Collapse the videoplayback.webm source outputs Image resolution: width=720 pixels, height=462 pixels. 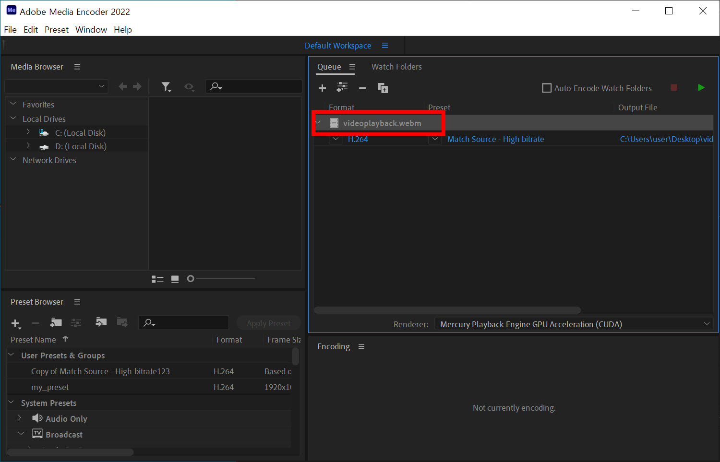tap(318, 122)
